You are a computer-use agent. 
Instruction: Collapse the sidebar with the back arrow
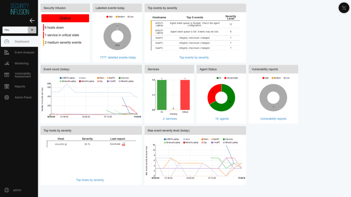pos(32,21)
